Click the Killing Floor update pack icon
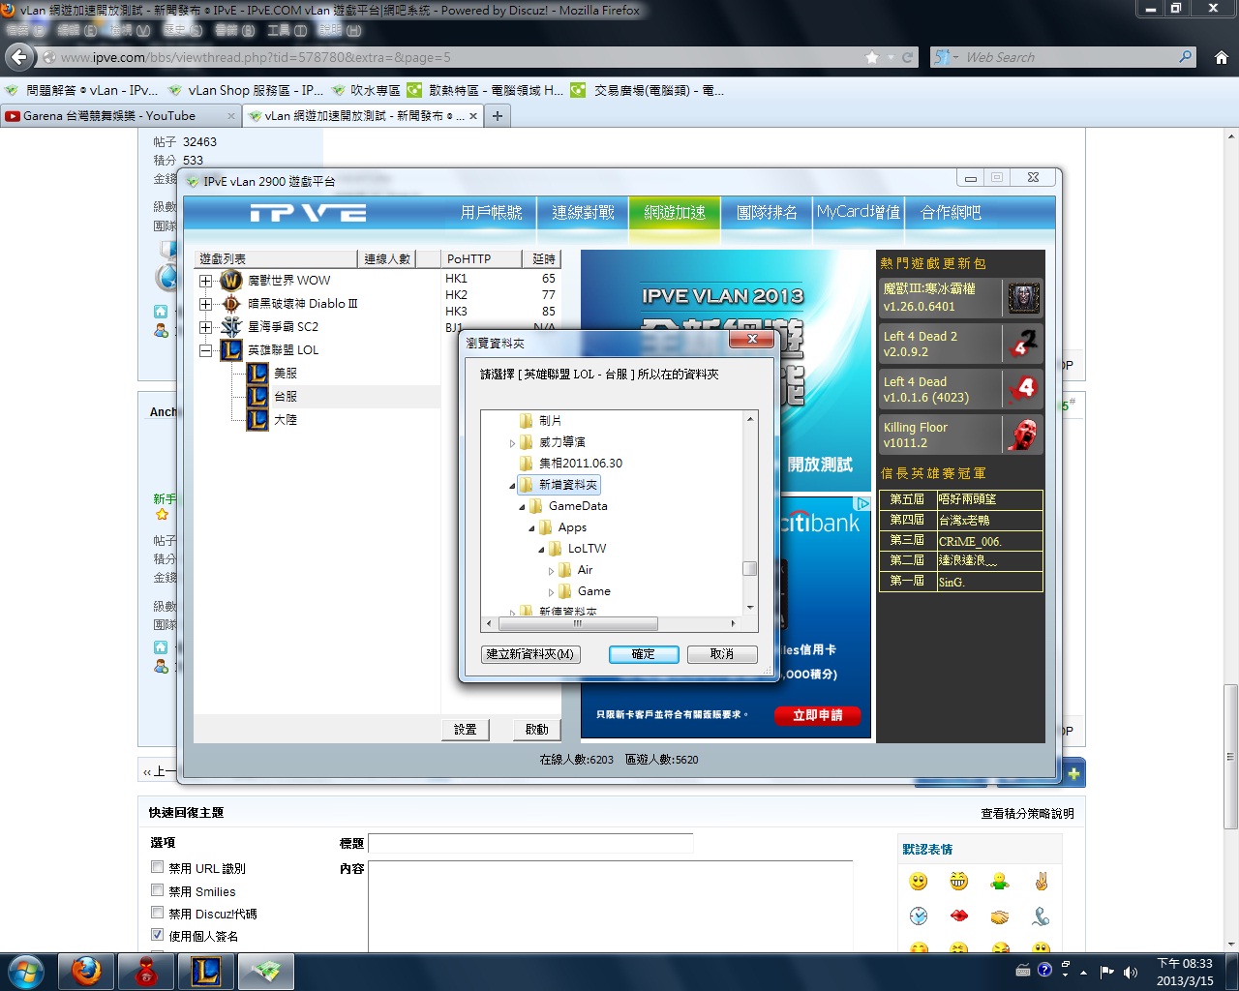The height and width of the screenshot is (991, 1239). 1023,435
